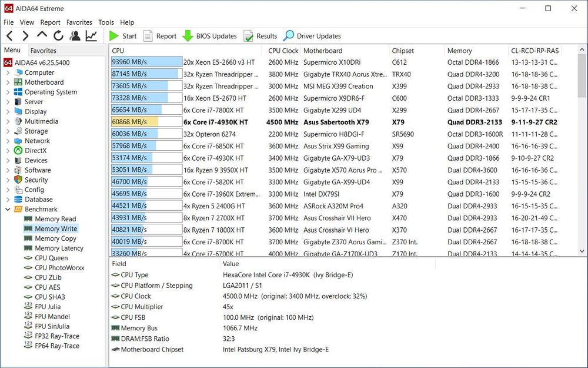Sort by the Motherboard column header
This screenshot has height=368, width=588.
[345, 51]
